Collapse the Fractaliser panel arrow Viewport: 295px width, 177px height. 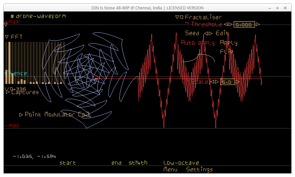pyautogui.click(x=177, y=17)
